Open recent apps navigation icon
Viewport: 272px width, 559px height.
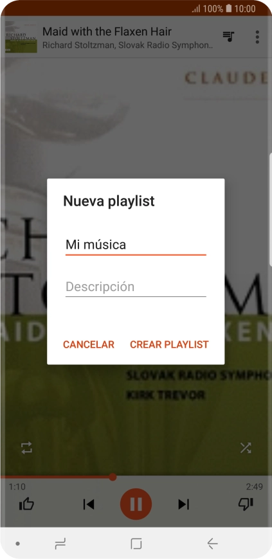[x=60, y=544]
